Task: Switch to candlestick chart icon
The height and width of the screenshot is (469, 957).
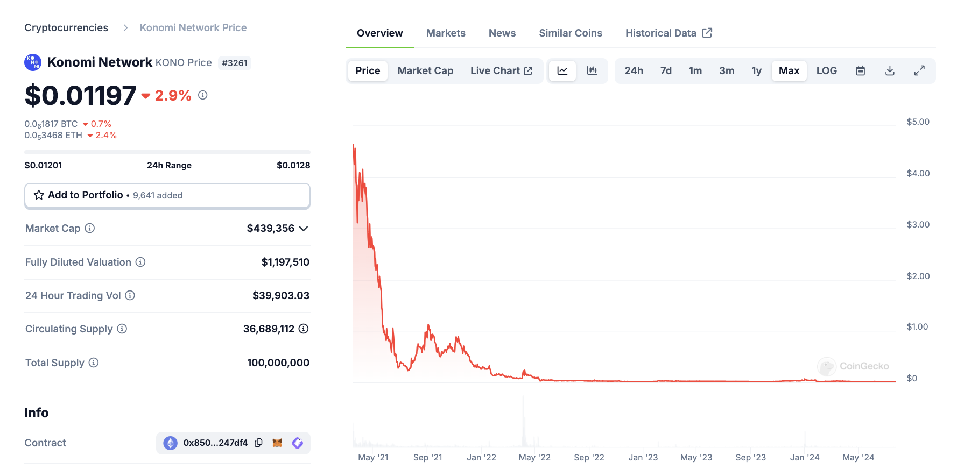Action: coord(592,71)
